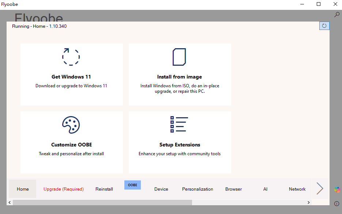Select the Browser tab
342x214 pixels.
click(233, 189)
